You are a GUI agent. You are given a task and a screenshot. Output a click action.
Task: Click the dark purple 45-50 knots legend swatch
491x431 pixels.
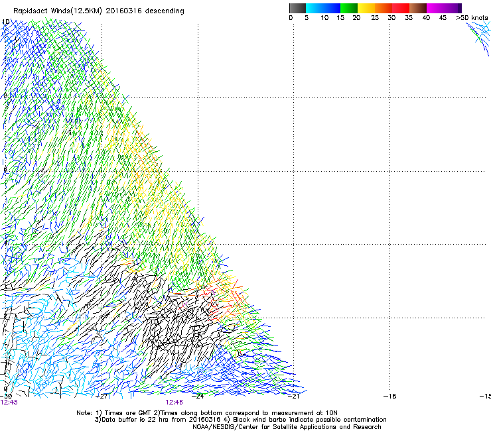point(453,8)
